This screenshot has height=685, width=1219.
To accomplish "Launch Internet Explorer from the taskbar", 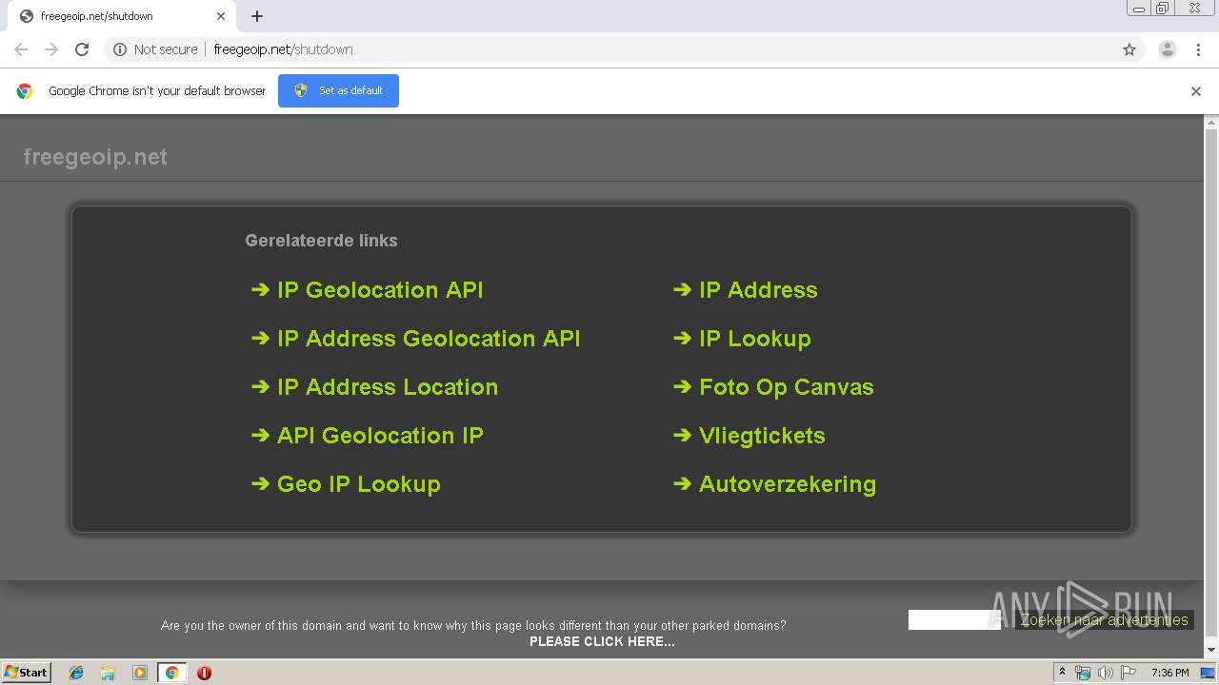I will pyautogui.click(x=76, y=673).
